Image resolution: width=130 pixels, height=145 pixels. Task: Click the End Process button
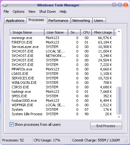[x=106, y=126]
